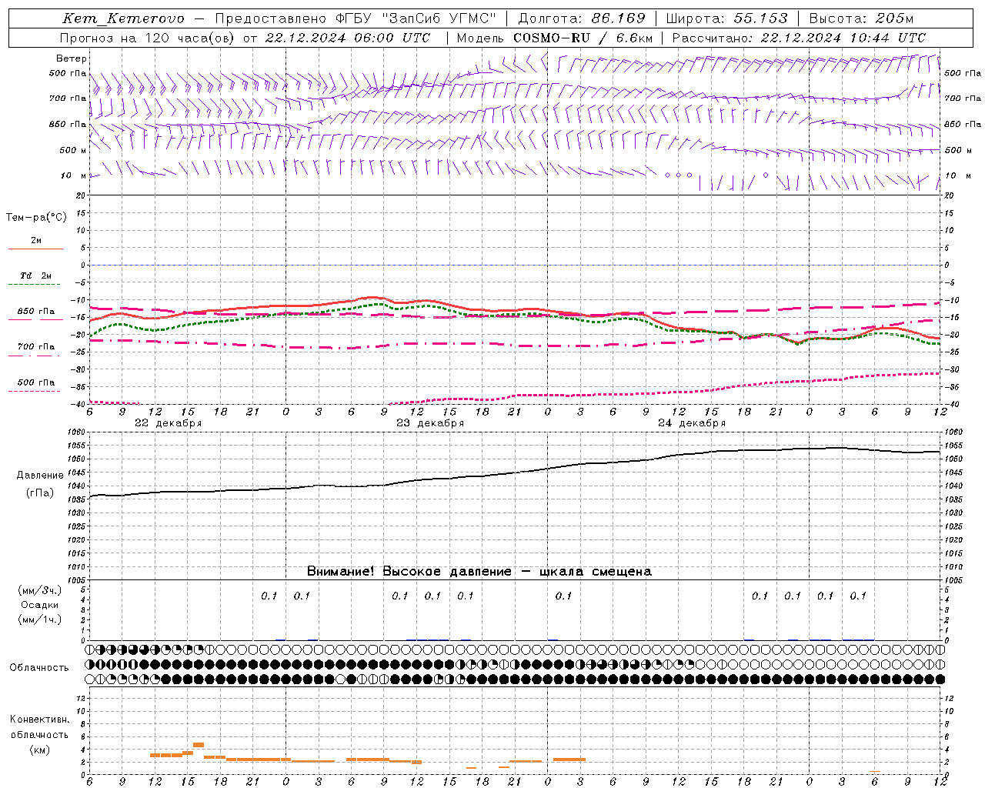This screenshot has height=788, width=985.
Task: Click the 'Широта: 55.153' latitude value
Action: (x=727, y=18)
